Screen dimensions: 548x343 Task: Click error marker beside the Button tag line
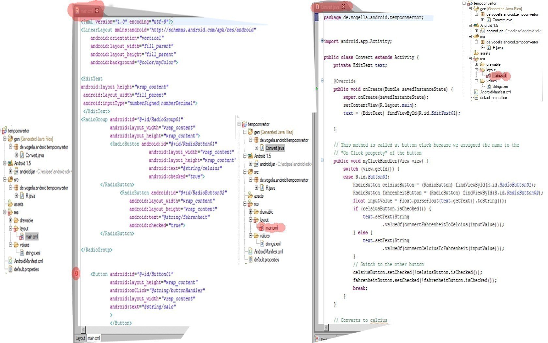[x=76, y=273]
